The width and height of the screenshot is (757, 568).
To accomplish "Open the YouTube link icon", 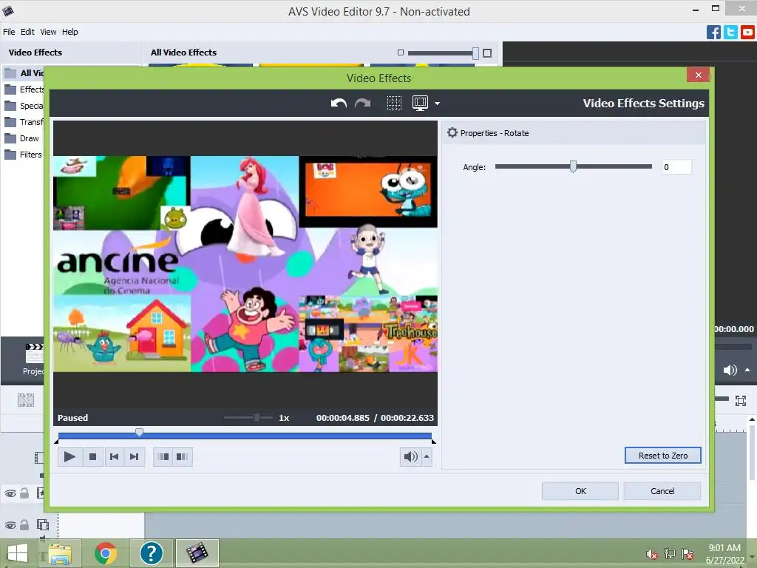I will [x=747, y=33].
